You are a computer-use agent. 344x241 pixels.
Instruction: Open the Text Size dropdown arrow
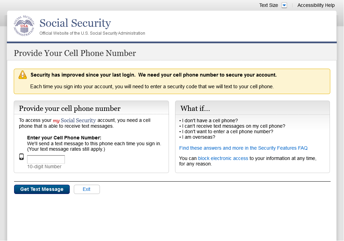284,5
